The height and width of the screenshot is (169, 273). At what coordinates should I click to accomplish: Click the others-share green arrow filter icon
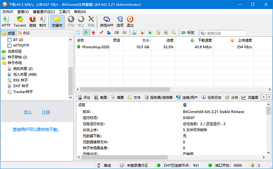click(x=150, y=32)
